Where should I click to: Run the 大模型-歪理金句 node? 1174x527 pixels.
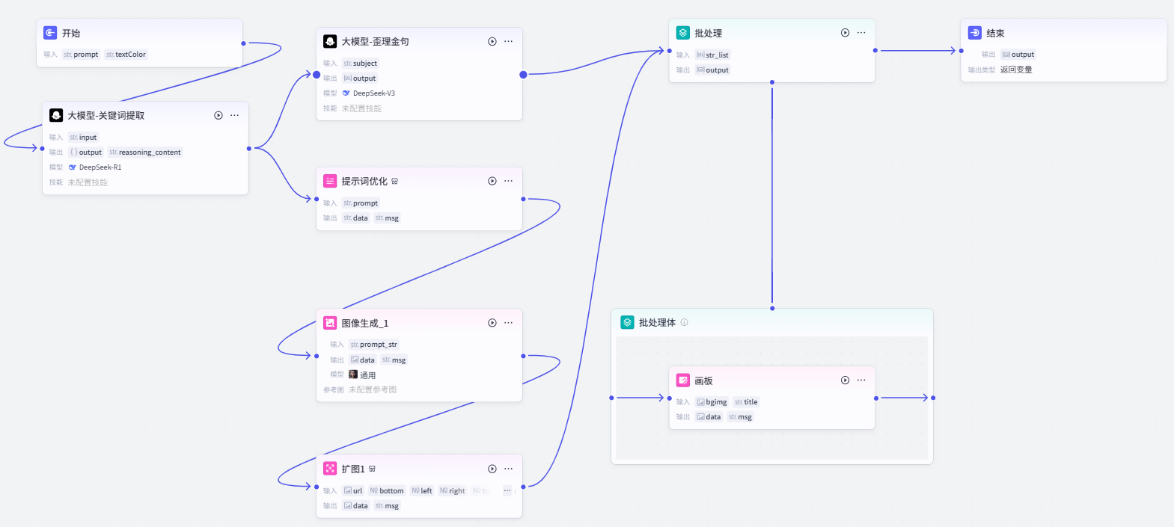coord(492,42)
